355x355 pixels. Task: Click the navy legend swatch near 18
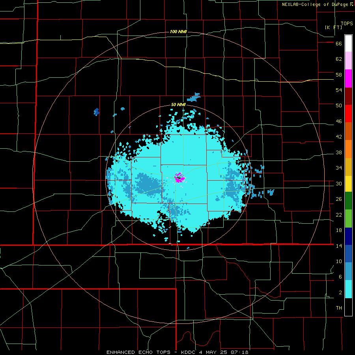click(x=348, y=236)
